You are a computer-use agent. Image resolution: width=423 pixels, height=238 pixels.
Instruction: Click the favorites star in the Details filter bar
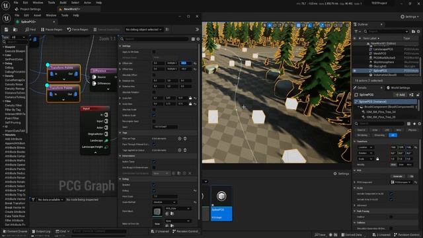[414, 124]
